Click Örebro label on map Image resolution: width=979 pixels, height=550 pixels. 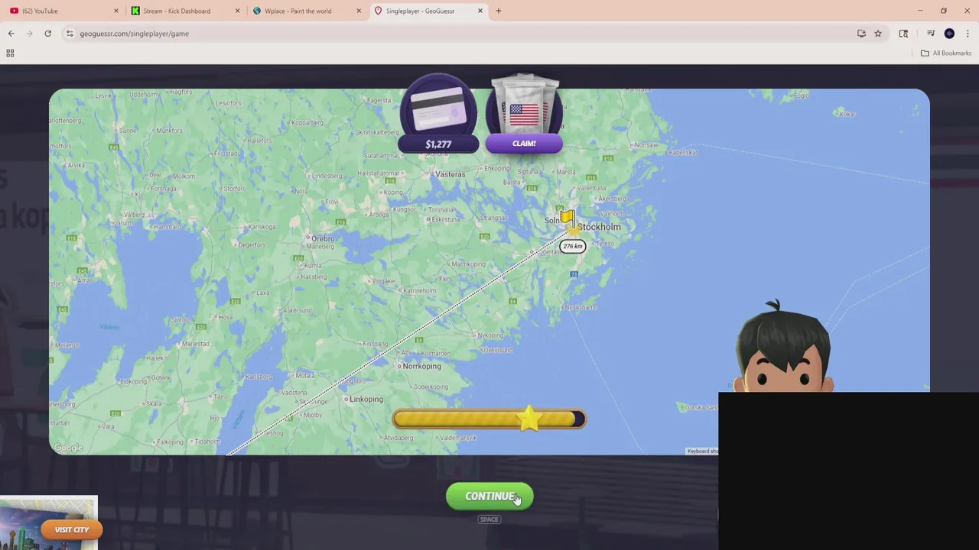click(x=323, y=238)
